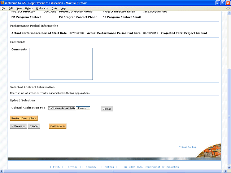Click the Performance Period Information heading

[x=34, y=26]
